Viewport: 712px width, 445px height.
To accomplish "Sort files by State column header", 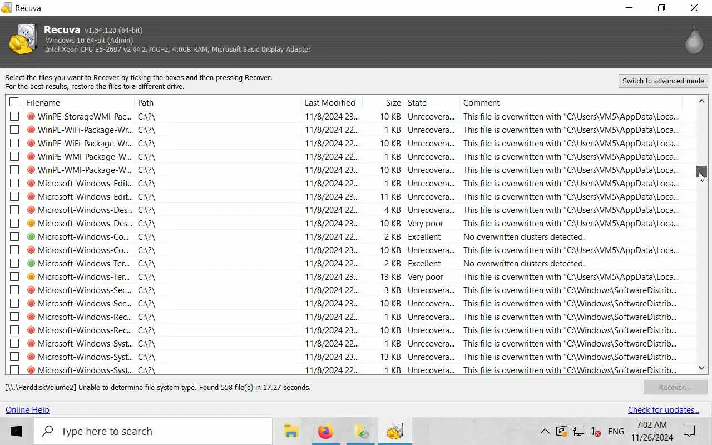I will (432, 102).
